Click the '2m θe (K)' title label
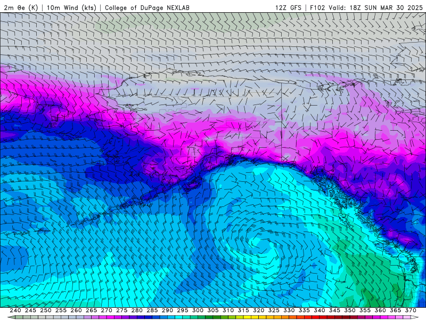The image size is (426, 320). tap(21, 7)
